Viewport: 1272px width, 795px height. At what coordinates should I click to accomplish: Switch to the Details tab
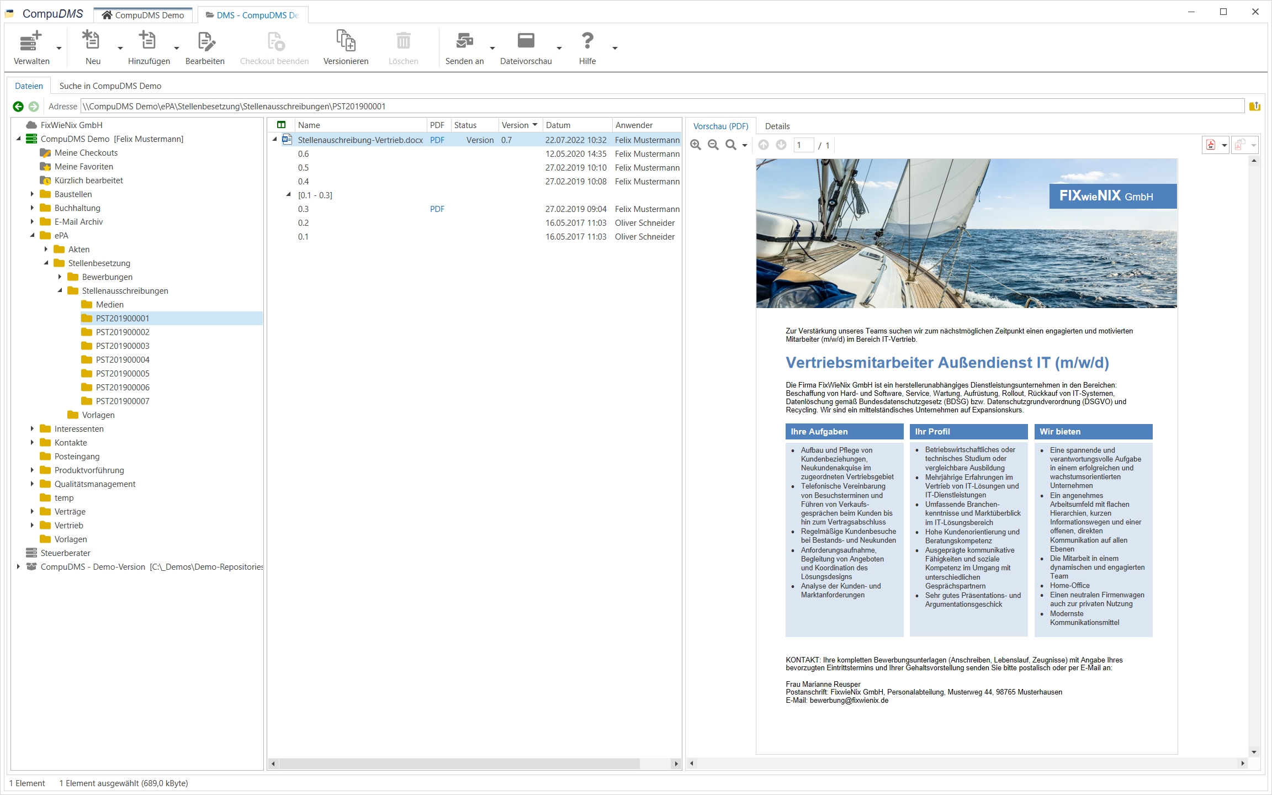(x=777, y=126)
